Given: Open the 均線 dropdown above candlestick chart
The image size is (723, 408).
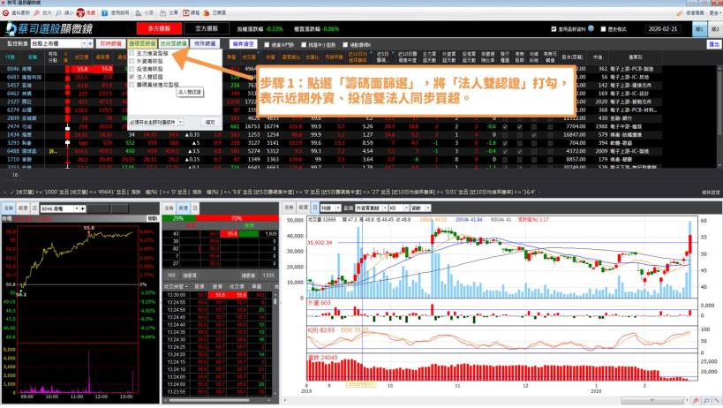Looking at the screenshot, I should (x=331, y=208).
